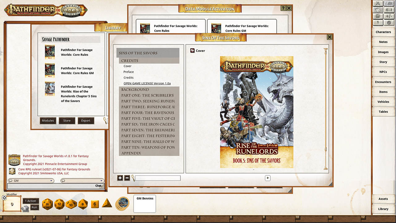Open the GM chat voice dropdown

(31, 180)
